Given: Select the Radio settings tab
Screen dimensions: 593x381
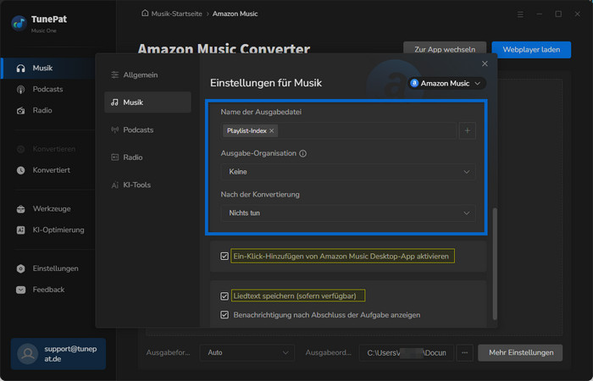Looking at the screenshot, I should pyautogui.click(x=147, y=157).
